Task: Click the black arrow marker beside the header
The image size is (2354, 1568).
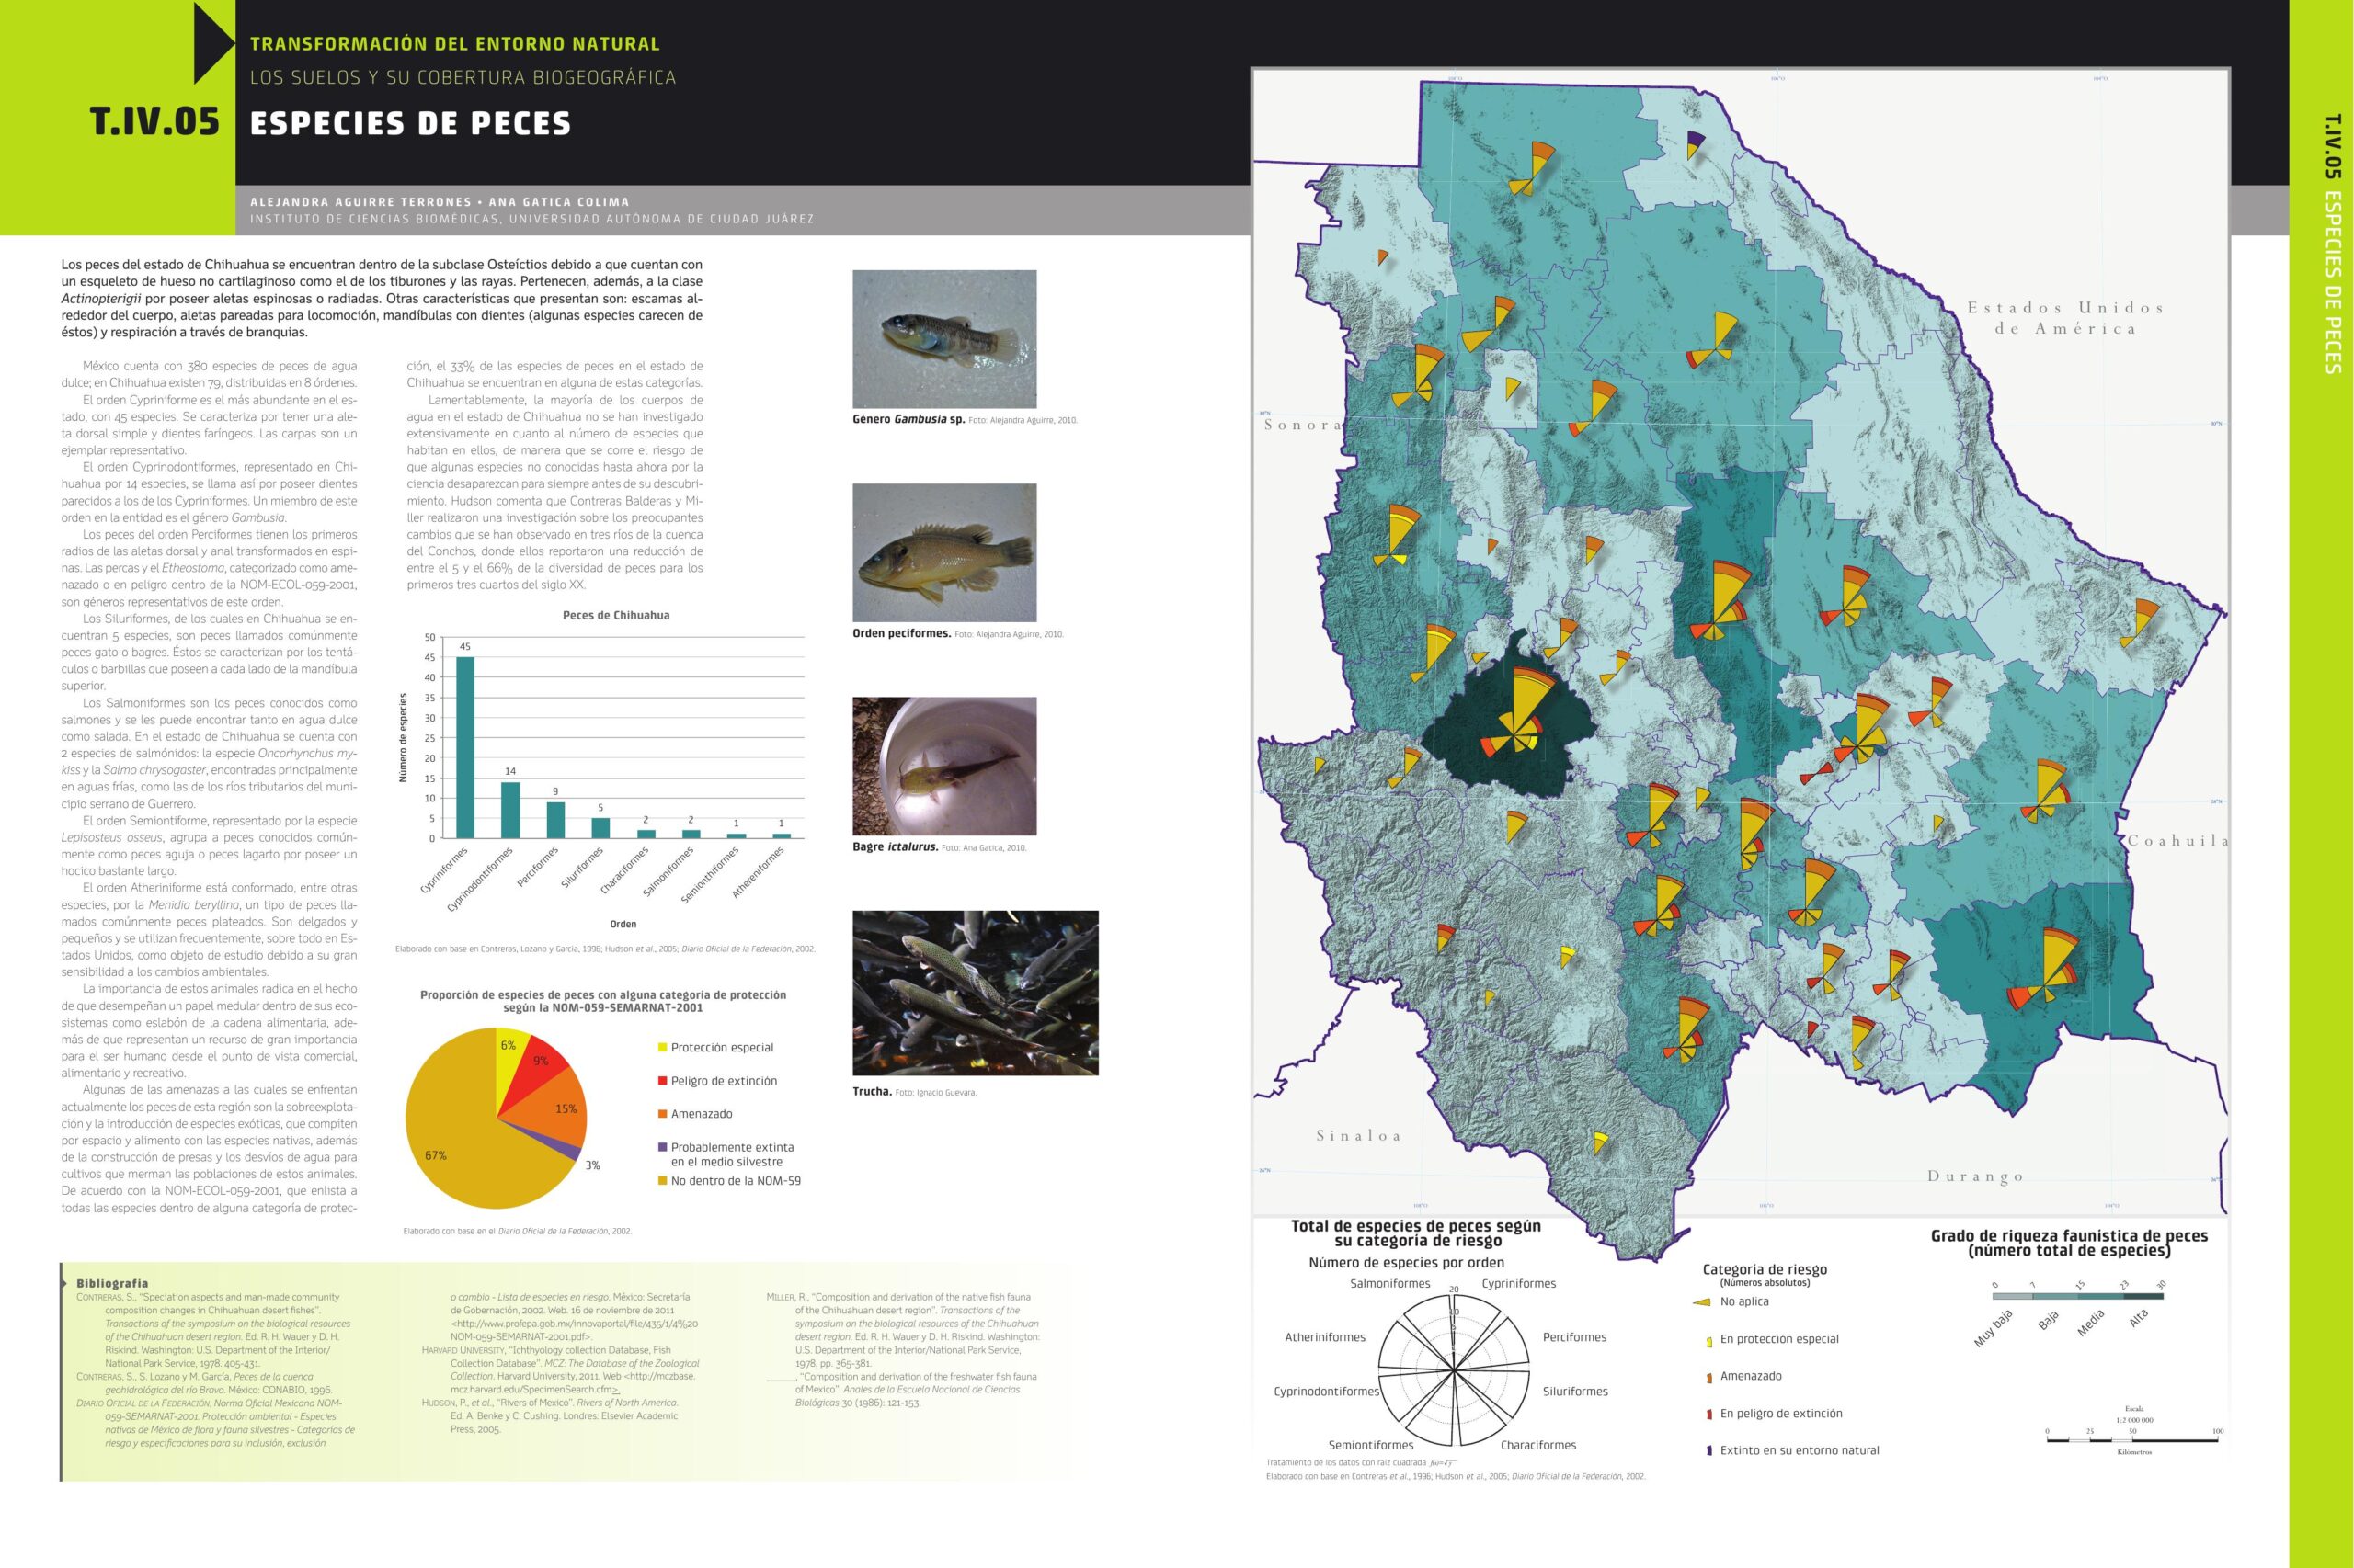Action: pyautogui.click(x=213, y=42)
